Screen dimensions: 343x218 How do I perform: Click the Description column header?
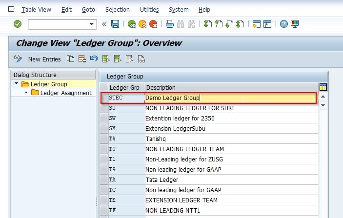click(x=231, y=87)
